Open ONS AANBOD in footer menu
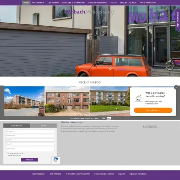This screenshot has height=180, width=180. point(56,174)
